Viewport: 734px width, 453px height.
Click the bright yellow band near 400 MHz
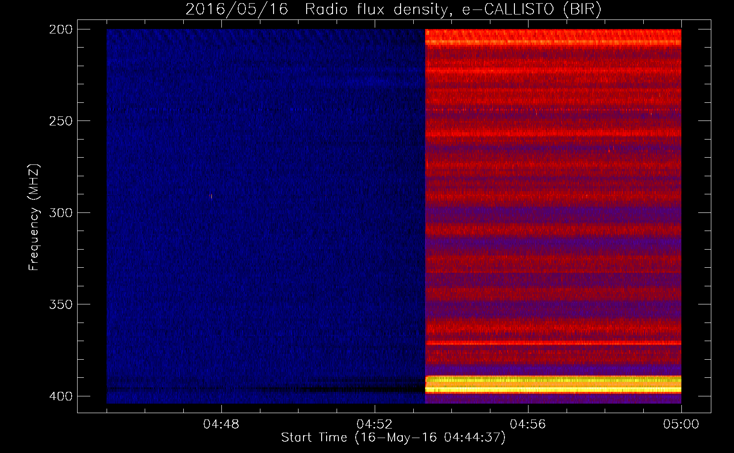[x=553, y=385]
